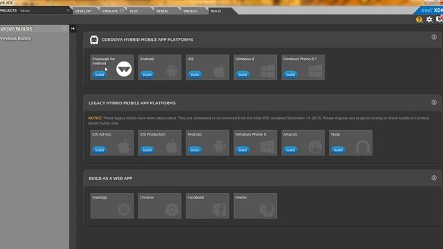Image resolution: width=443 pixels, height=249 pixels.
Task: Build Crosswalk for Android
Action: 100,75
